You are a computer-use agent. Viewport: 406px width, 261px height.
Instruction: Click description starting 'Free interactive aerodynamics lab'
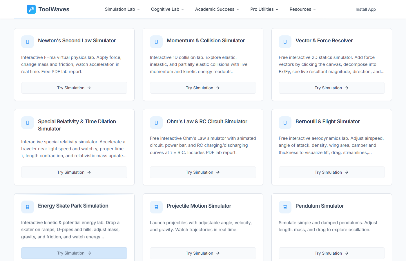point(331,145)
